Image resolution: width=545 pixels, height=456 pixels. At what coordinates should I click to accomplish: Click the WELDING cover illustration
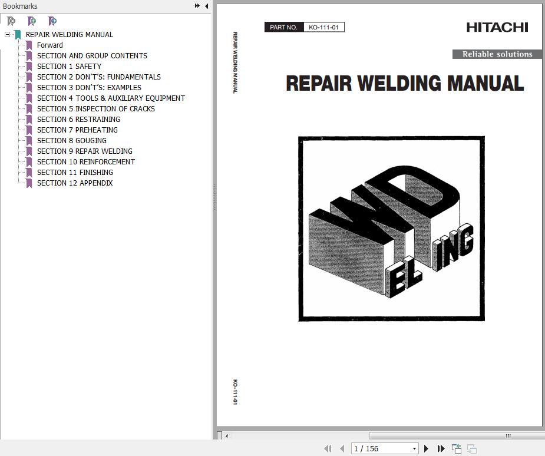pyautogui.click(x=391, y=229)
